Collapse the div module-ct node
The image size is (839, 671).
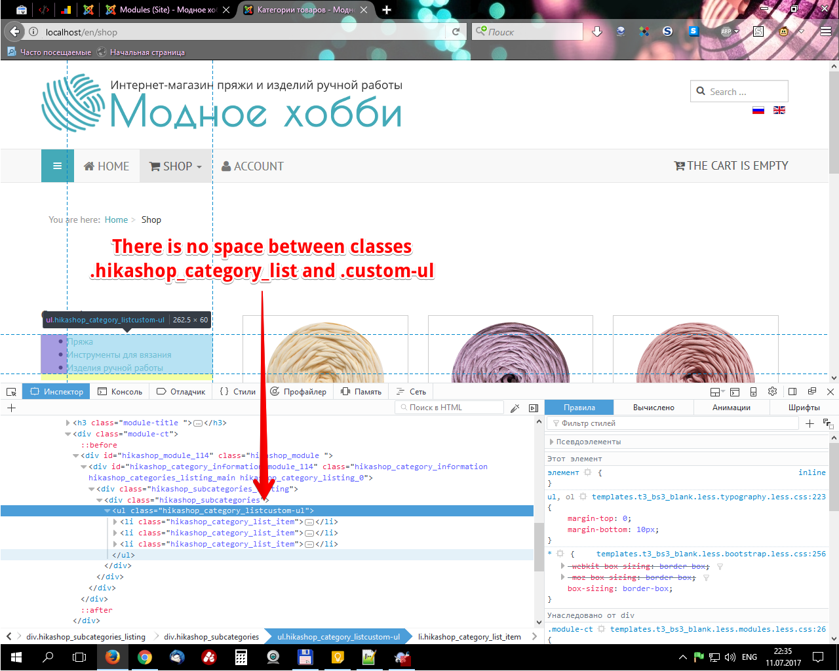pos(68,434)
